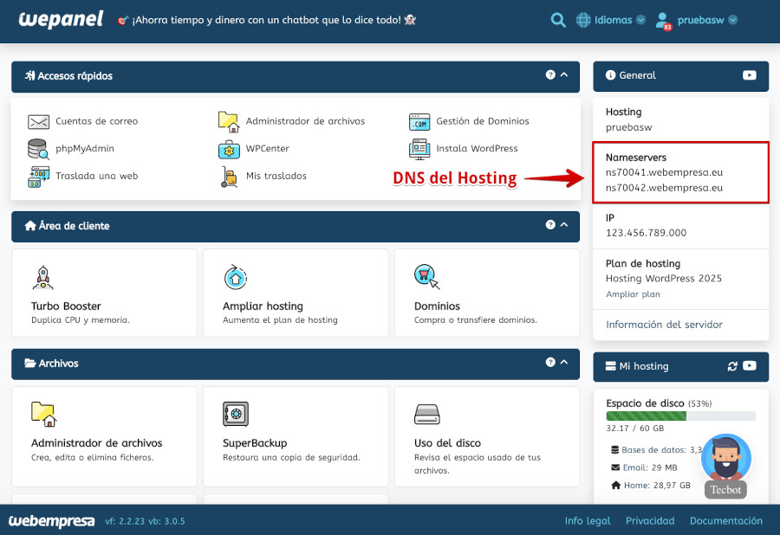
Task: Click the version text vf: 2.2.23
Action: click(x=124, y=521)
